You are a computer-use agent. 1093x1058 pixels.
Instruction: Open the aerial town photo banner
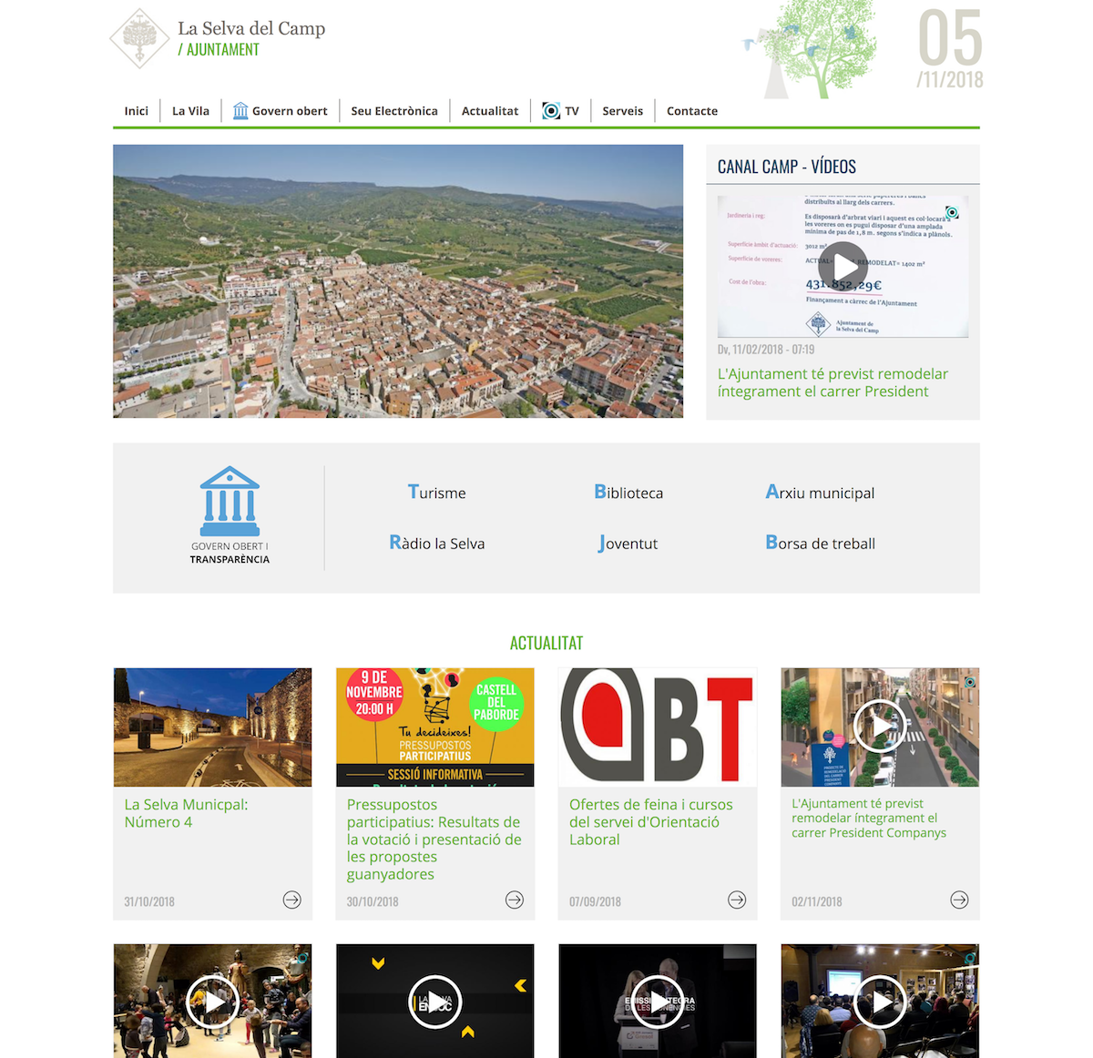point(398,281)
